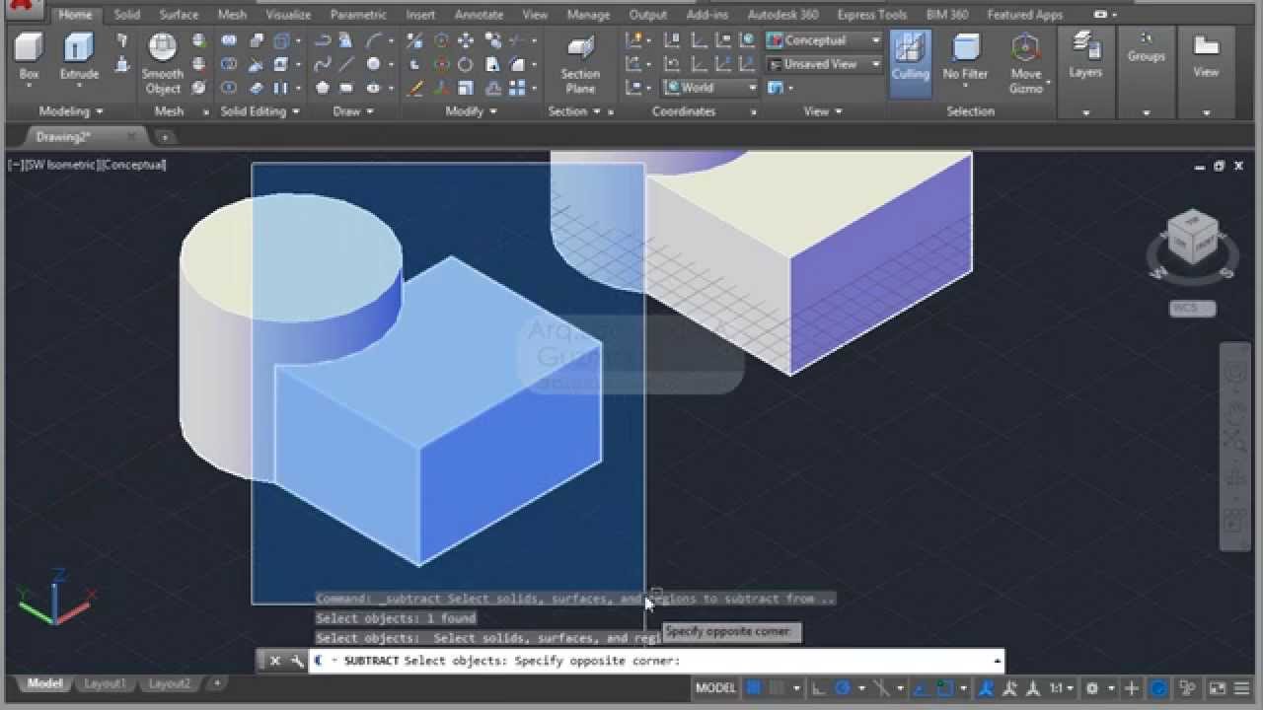Toggle snap mode in status bar
Image resolution: width=1263 pixels, height=710 pixels.
click(x=778, y=687)
